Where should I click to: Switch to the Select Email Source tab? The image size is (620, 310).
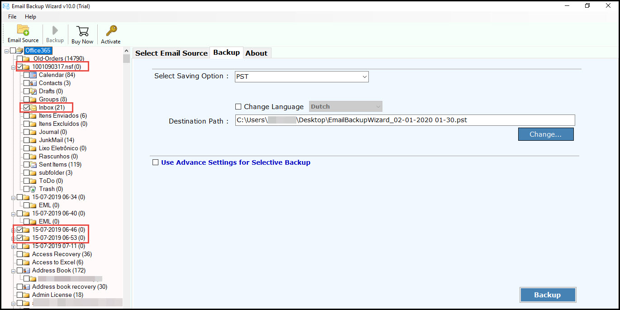pos(172,53)
